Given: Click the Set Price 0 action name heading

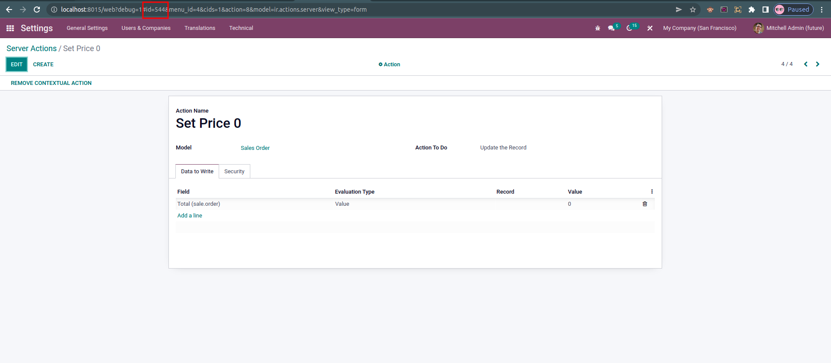Looking at the screenshot, I should click(x=208, y=123).
